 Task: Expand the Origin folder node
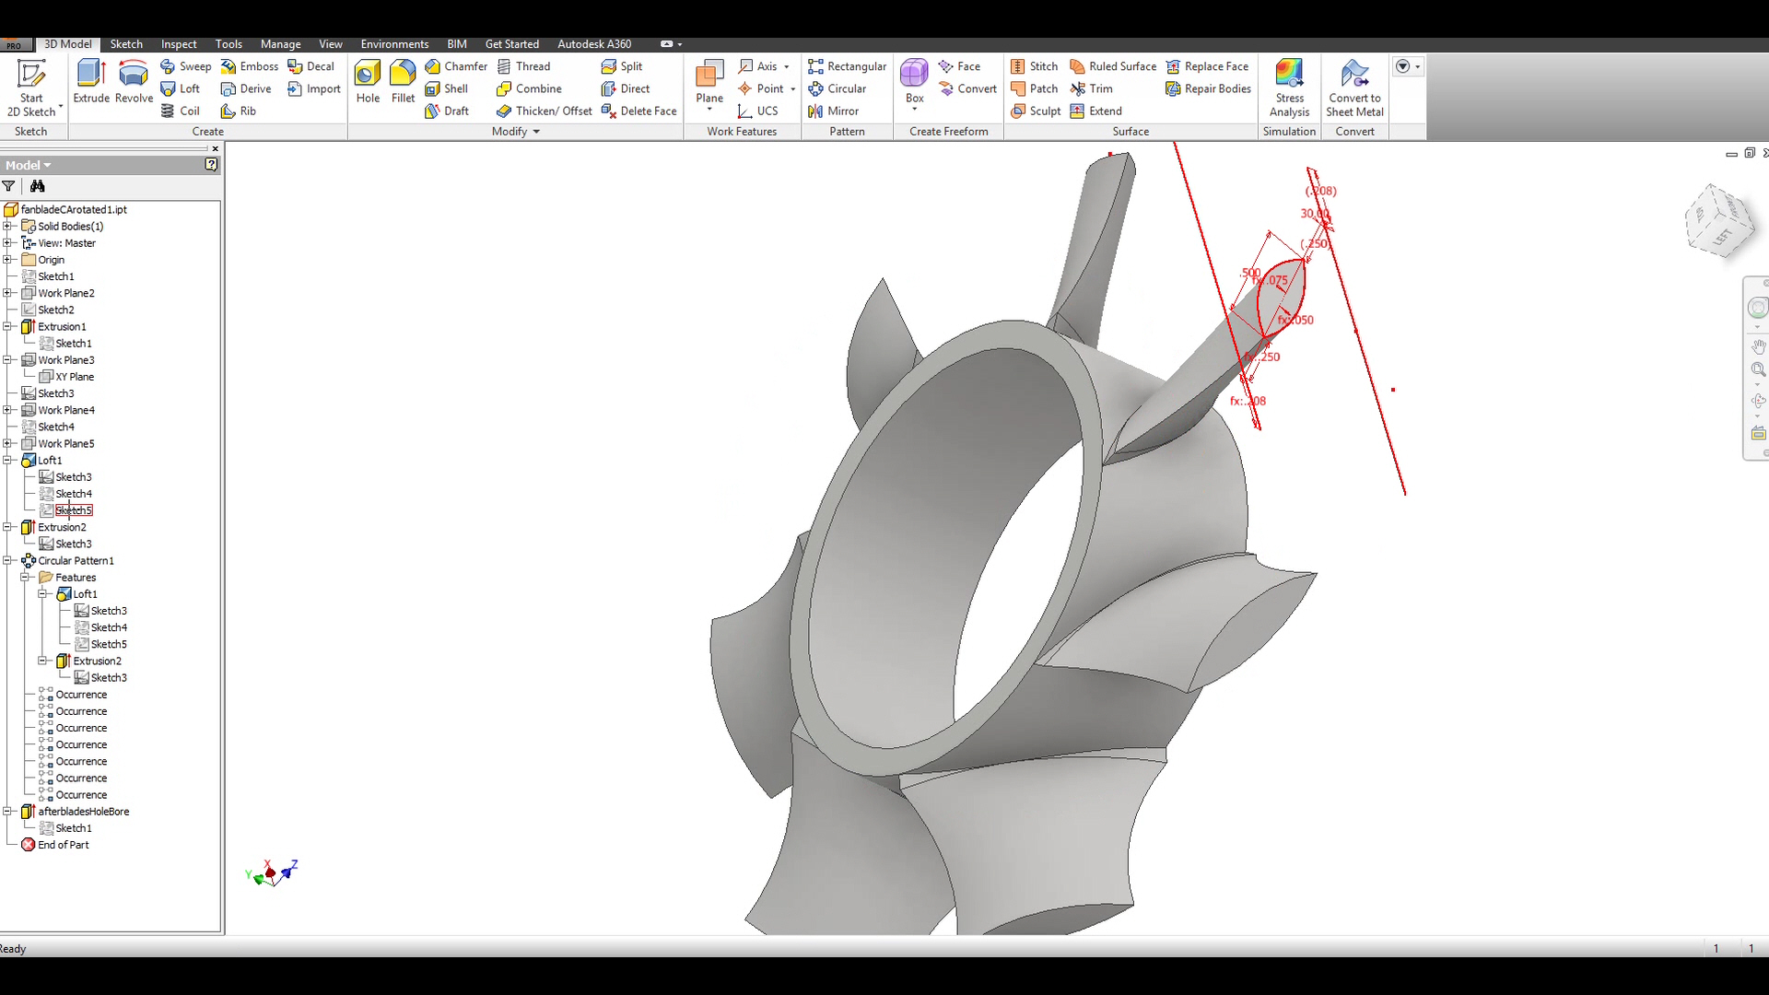point(7,259)
